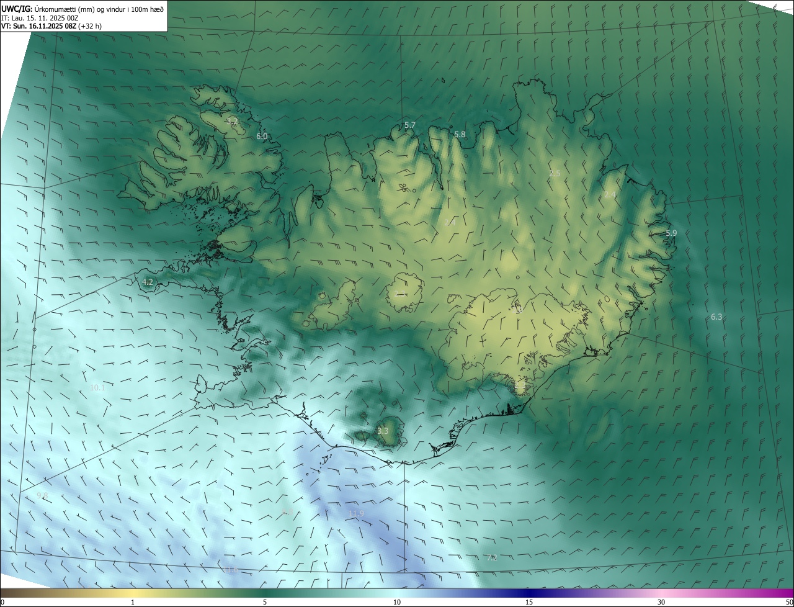
Task: Select the 1 tick on the color legend
Action: 133,601
